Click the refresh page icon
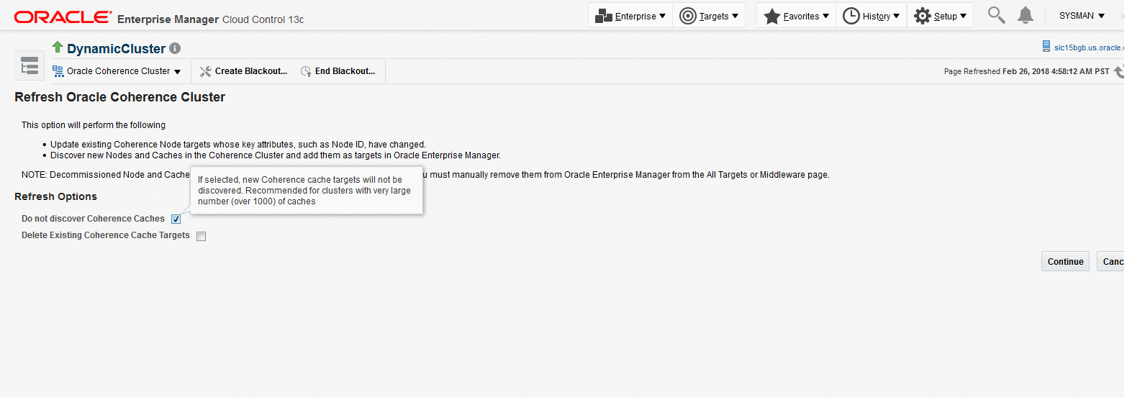This screenshot has width=1127, height=413. pyautogui.click(x=1118, y=71)
